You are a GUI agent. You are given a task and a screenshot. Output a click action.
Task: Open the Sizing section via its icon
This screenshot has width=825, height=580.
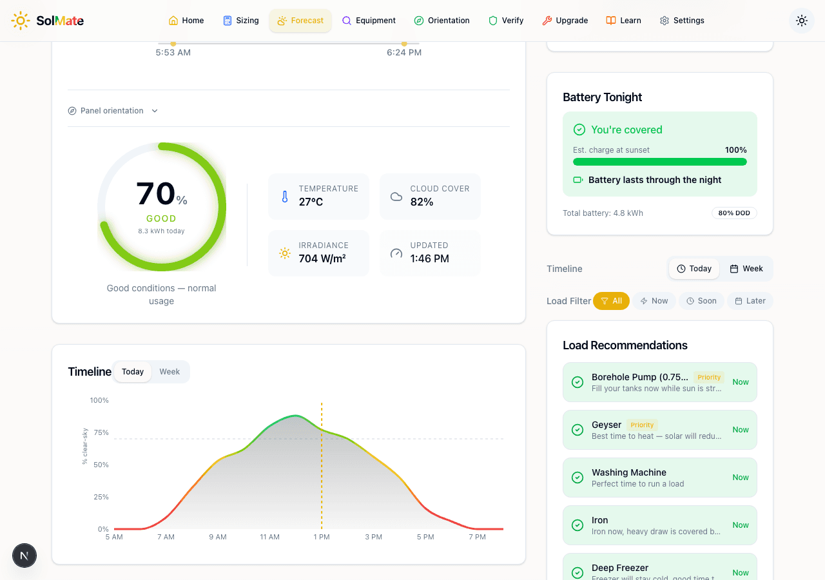226,20
